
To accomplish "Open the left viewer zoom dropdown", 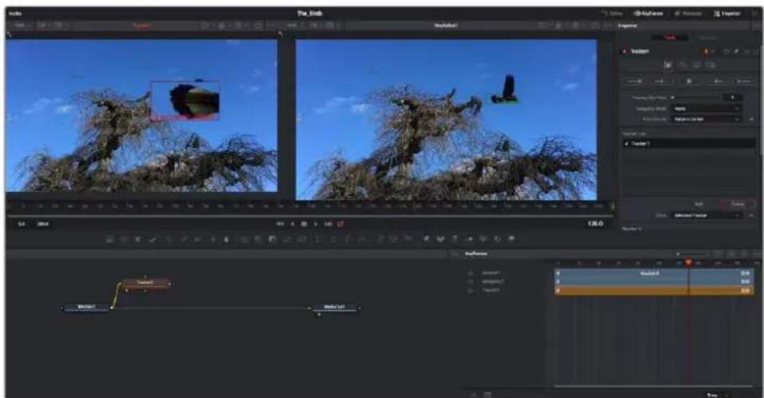I will [x=19, y=25].
